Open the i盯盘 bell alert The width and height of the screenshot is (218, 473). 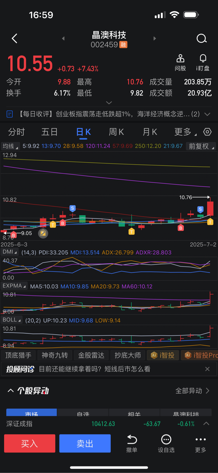203,62
